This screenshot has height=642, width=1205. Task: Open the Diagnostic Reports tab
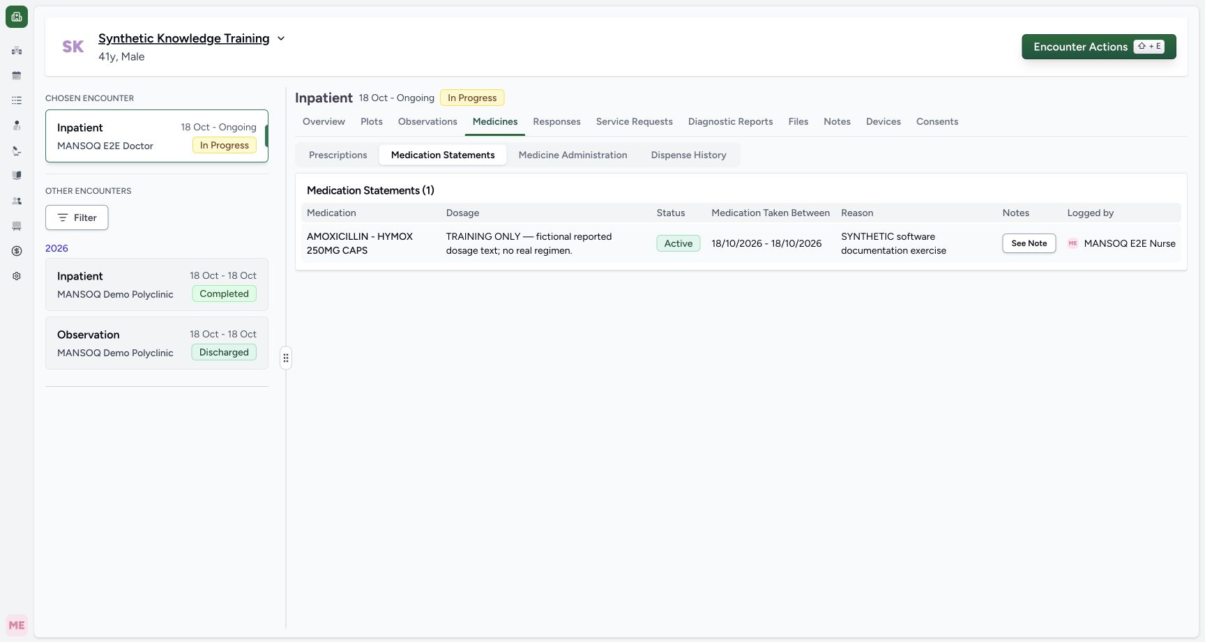[731, 121]
